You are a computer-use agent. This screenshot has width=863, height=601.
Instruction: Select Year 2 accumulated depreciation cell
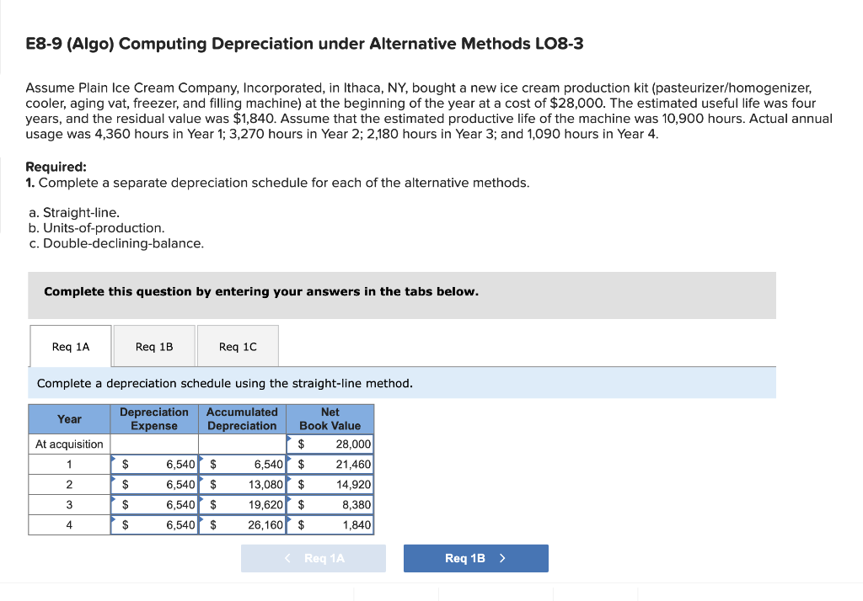pyautogui.click(x=243, y=484)
